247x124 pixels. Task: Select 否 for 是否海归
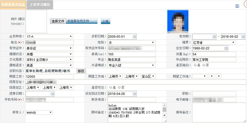tap(204, 65)
